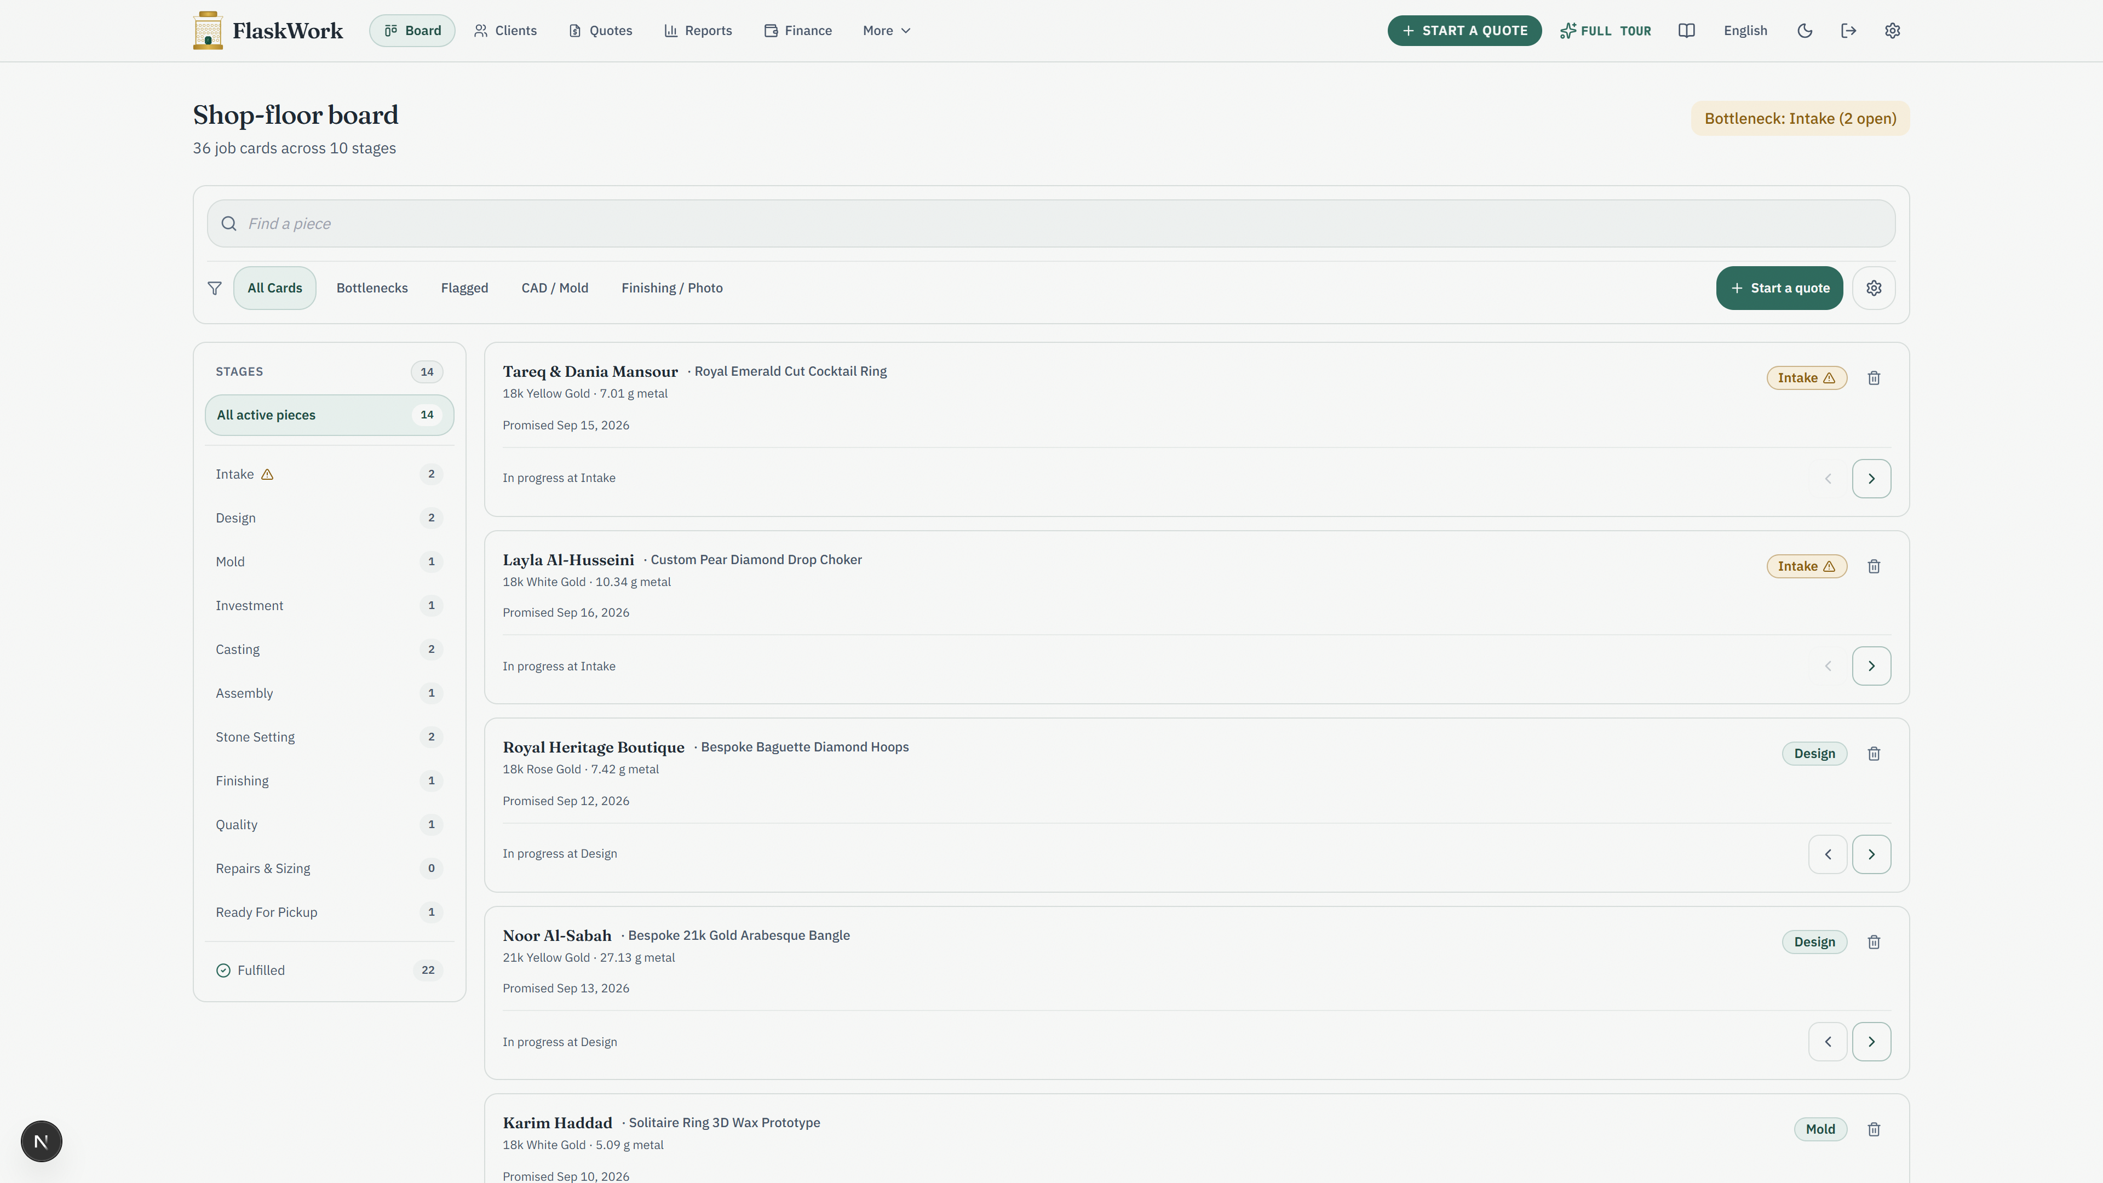Open the Tareq & Dania Mansour card title
The width and height of the screenshot is (2103, 1183).
pyautogui.click(x=590, y=371)
